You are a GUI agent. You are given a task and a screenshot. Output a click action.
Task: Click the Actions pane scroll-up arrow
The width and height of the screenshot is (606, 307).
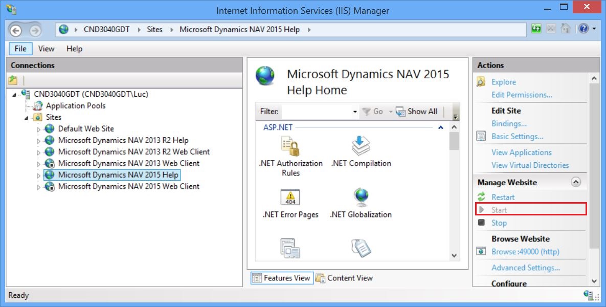594,78
